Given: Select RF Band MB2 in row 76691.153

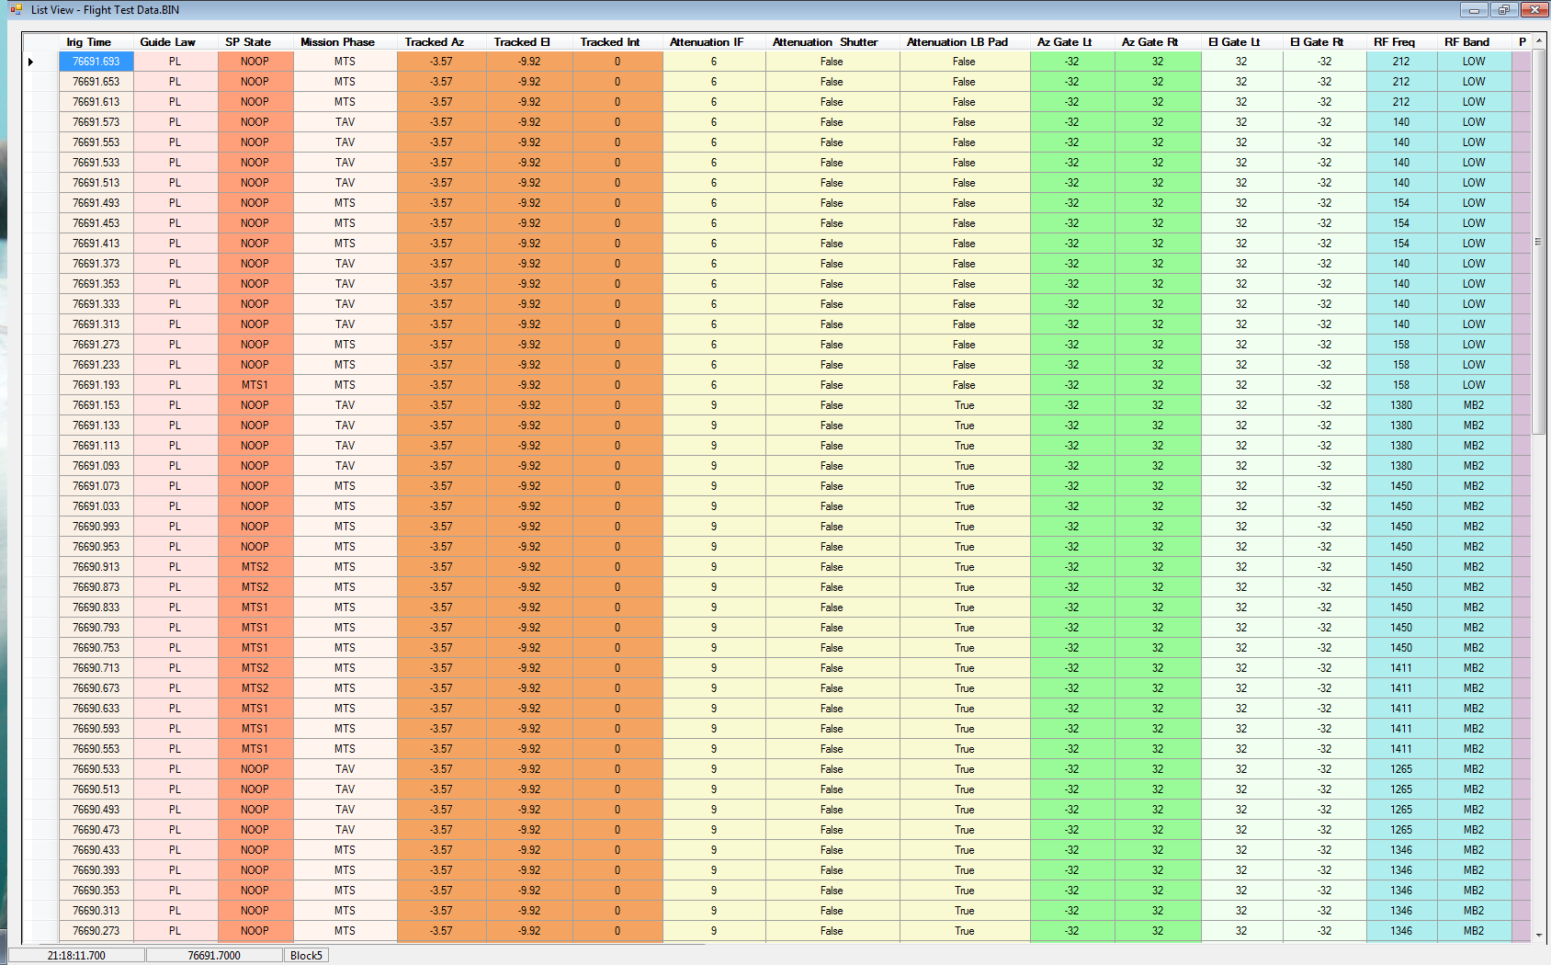Looking at the screenshot, I should coord(1474,405).
